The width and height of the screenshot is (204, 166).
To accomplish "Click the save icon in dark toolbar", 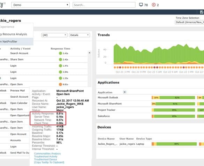I will (202, 12).
